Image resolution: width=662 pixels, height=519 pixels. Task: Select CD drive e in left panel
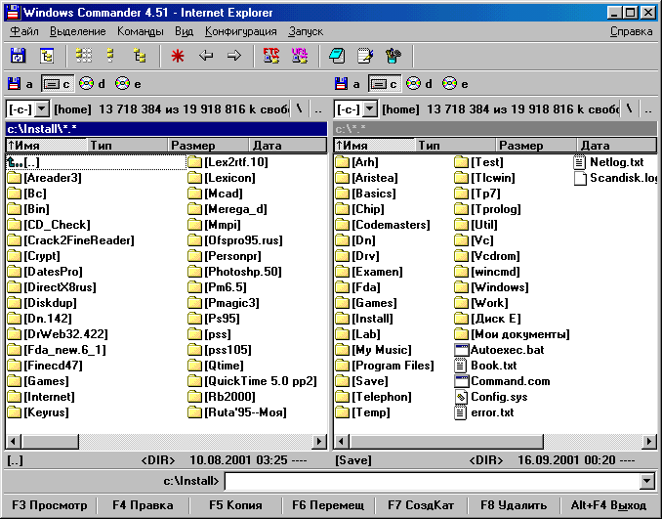tap(128, 84)
